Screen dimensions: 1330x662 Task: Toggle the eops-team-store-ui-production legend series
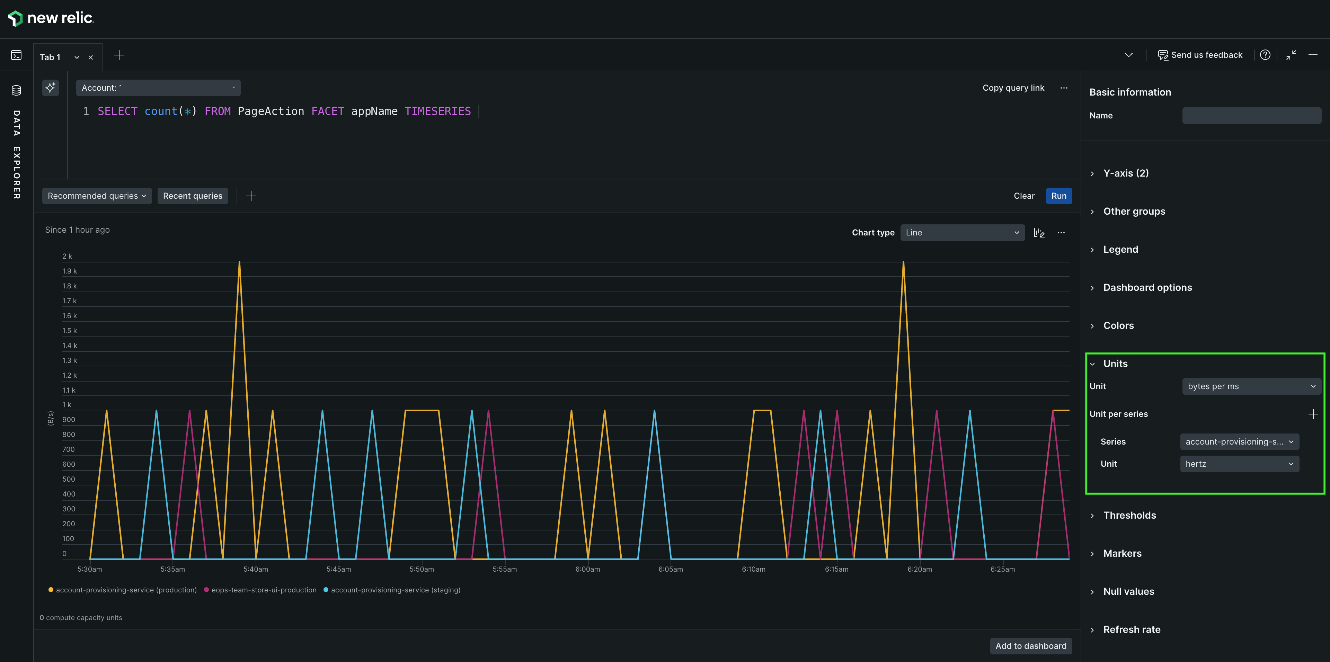pyautogui.click(x=263, y=590)
